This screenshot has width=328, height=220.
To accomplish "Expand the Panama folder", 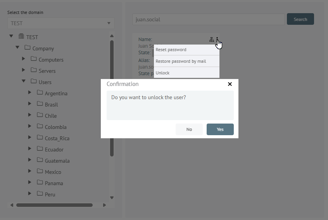I will [x=30, y=182].
